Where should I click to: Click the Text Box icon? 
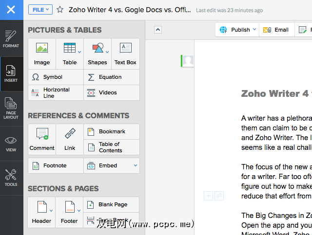click(125, 54)
